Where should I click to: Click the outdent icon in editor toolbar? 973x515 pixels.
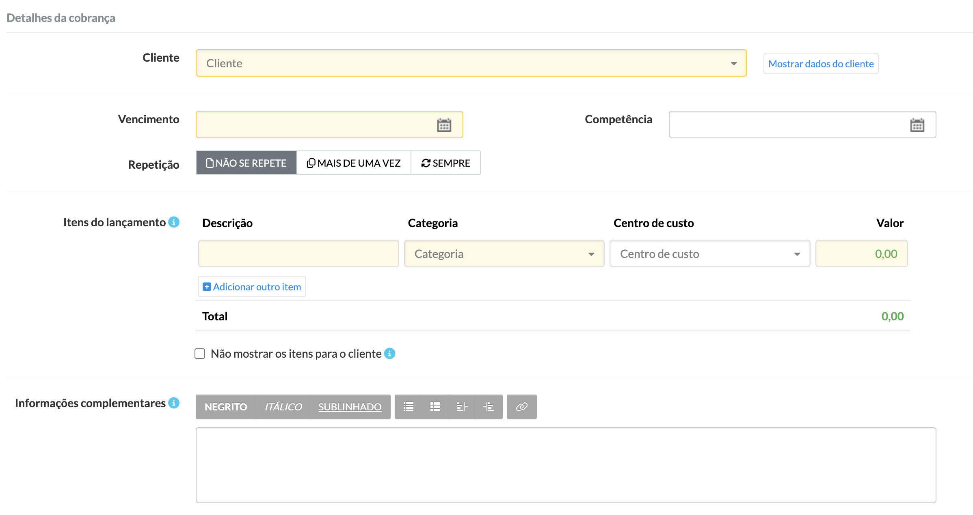(462, 407)
